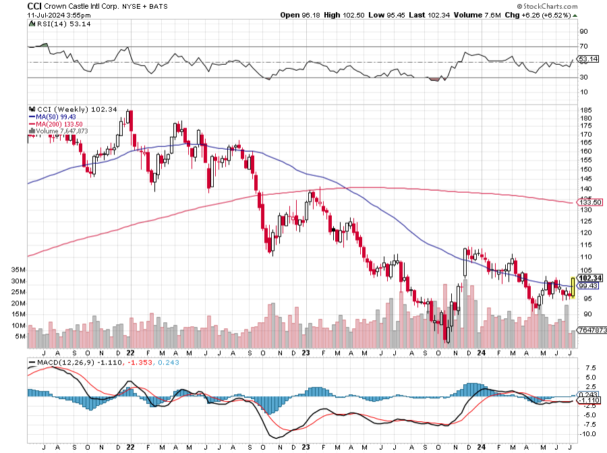Click the 24 year marker on time axis
This screenshot has width=607, height=453.
click(x=481, y=352)
